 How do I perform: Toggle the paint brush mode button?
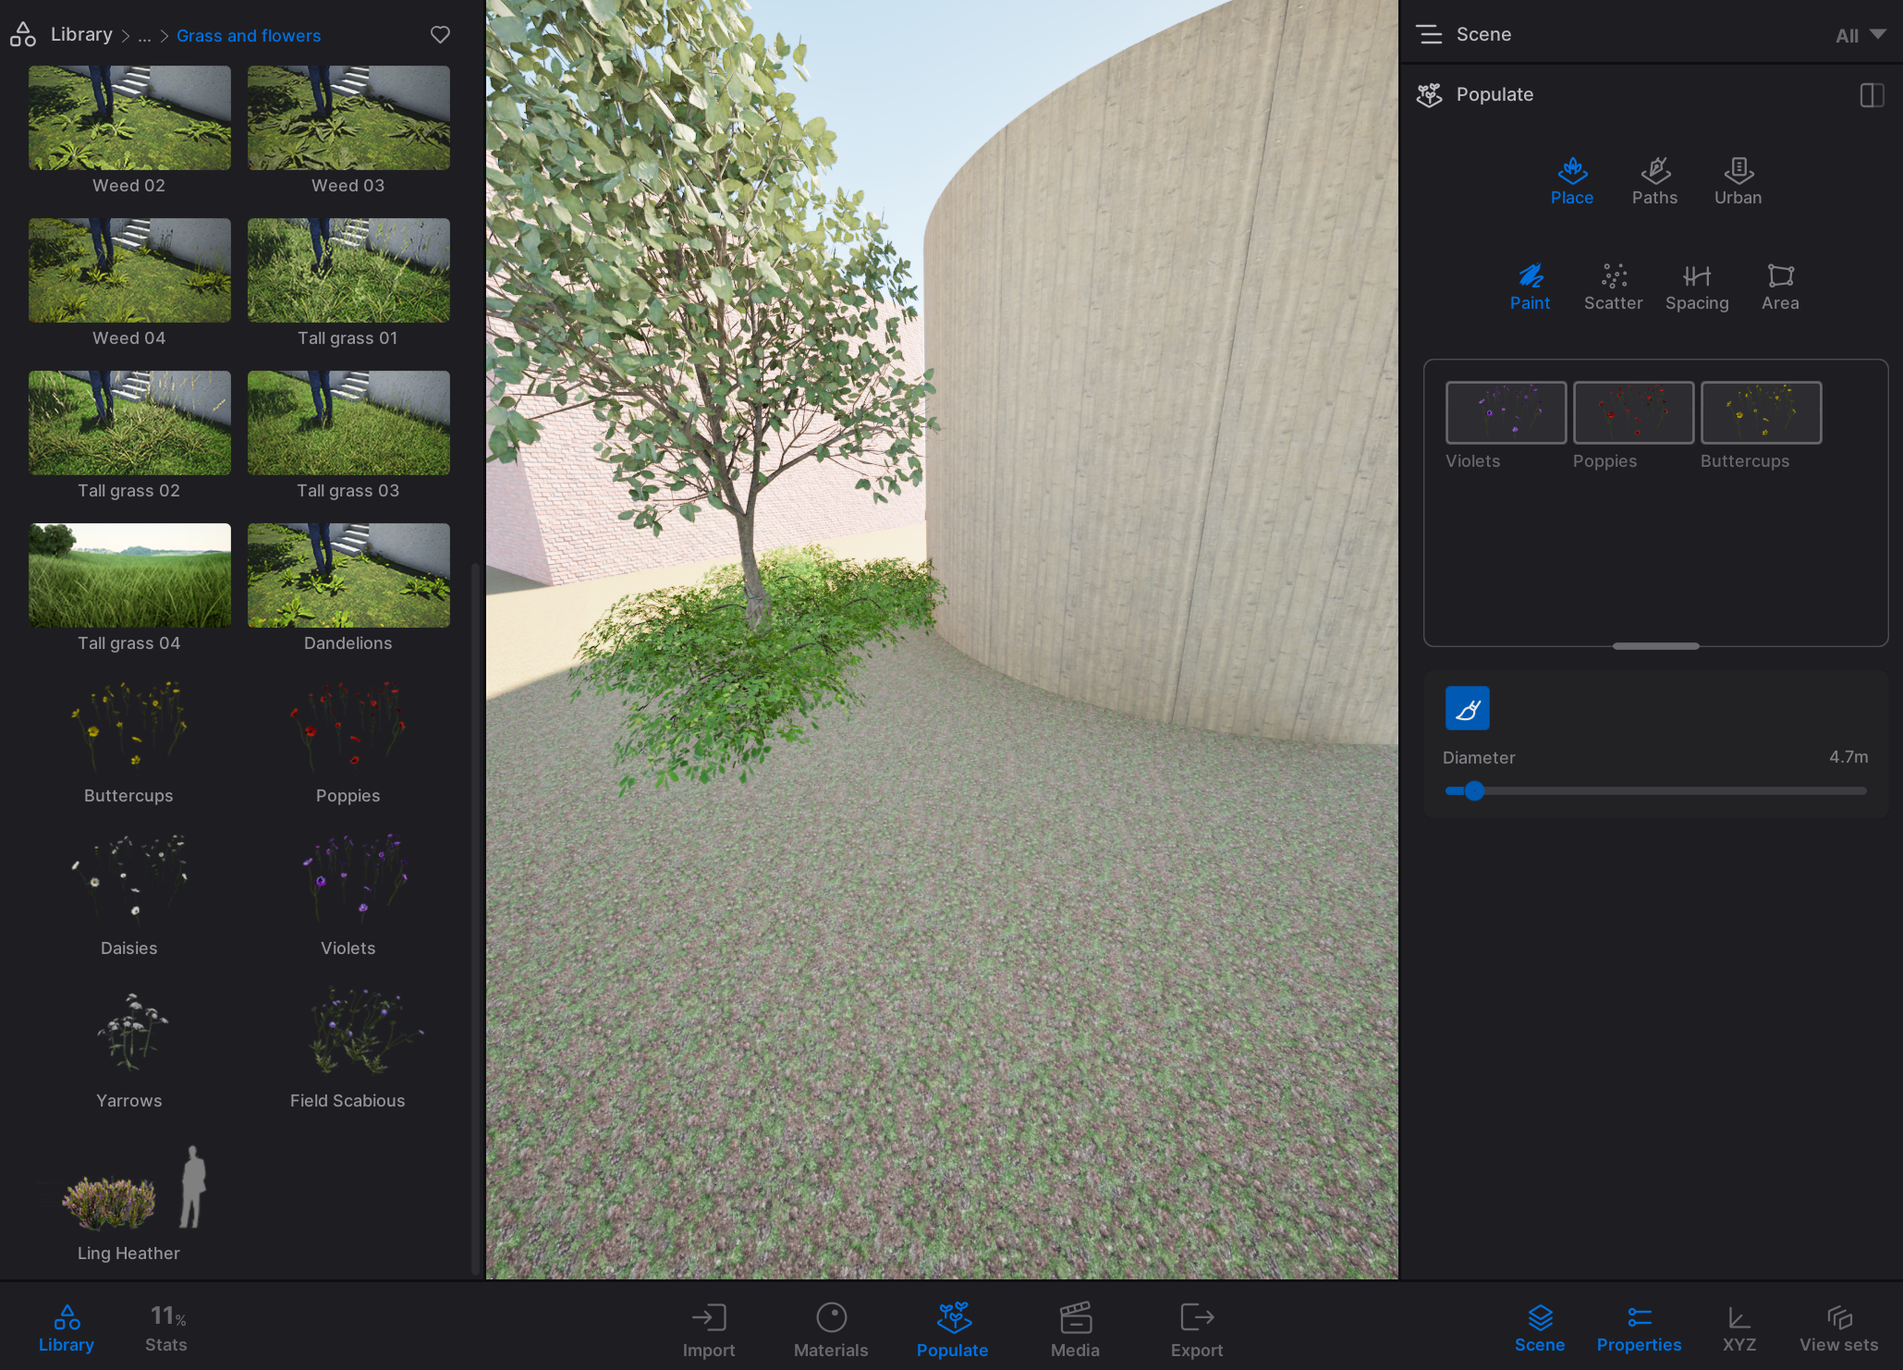pyautogui.click(x=1467, y=708)
